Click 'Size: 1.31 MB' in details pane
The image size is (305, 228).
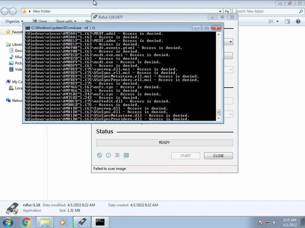70,210
